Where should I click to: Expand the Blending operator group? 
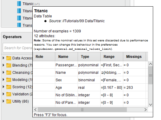(x=3, y=65)
